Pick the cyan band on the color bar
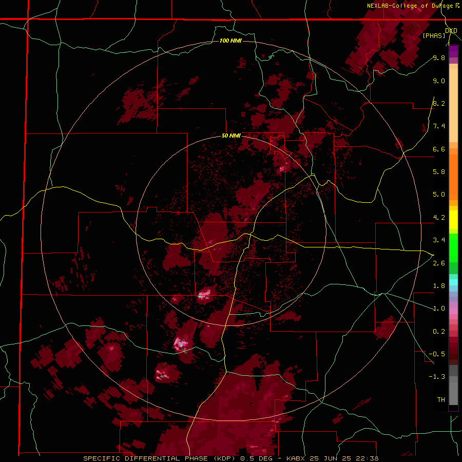 tap(453, 282)
